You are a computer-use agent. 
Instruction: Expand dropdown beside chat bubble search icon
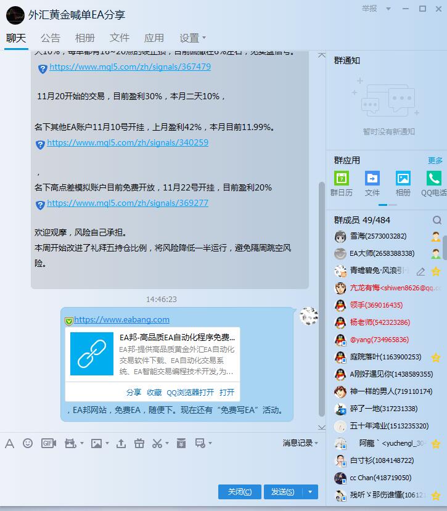[210, 443]
